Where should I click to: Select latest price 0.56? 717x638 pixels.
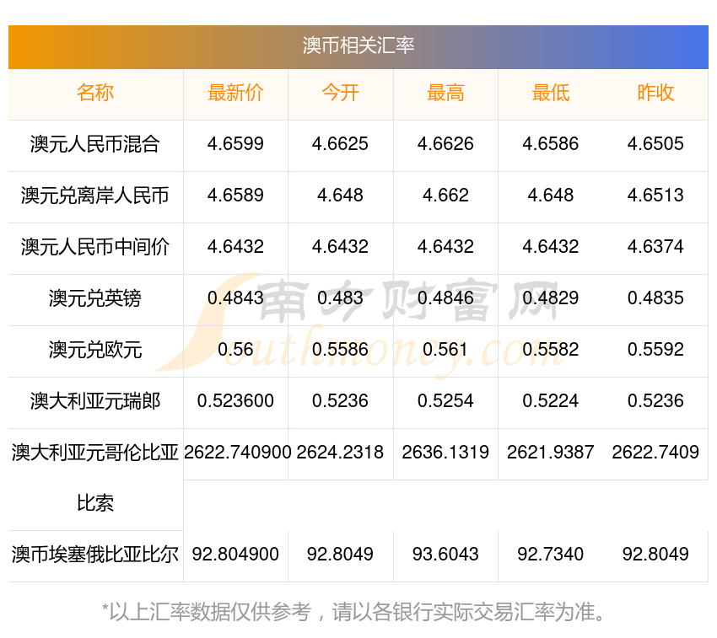pos(235,350)
